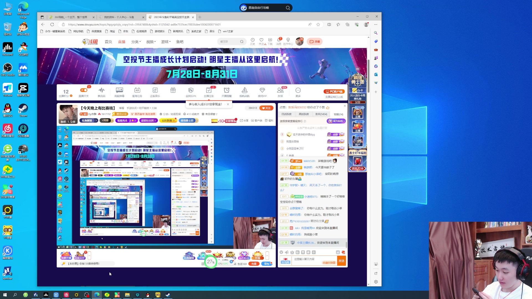Open the 分类 dropdown in Douyu nav

point(136,42)
